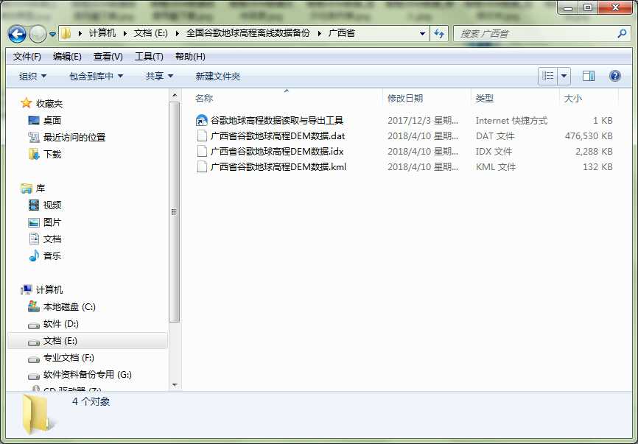Click 文档 (E:) in the address breadcrumb
Viewport: 638px width, 444px height.
pyautogui.click(x=150, y=33)
